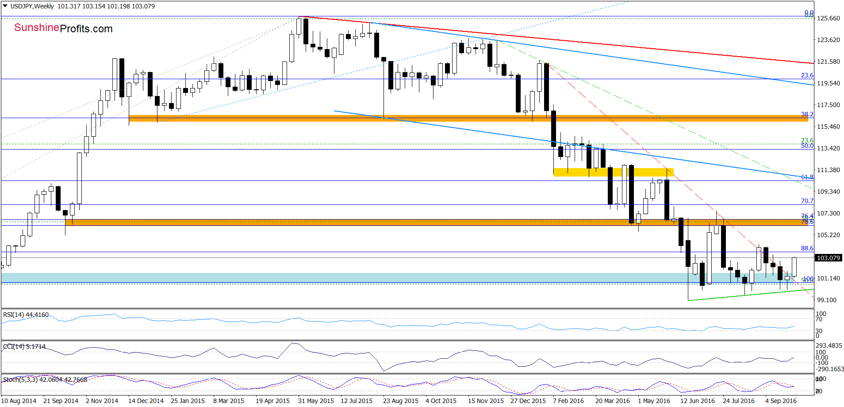Click the 21 Sep 2014 date label

click(x=61, y=401)
